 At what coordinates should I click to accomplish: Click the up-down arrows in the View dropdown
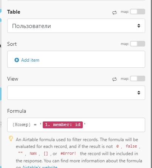tap(139, 93)
